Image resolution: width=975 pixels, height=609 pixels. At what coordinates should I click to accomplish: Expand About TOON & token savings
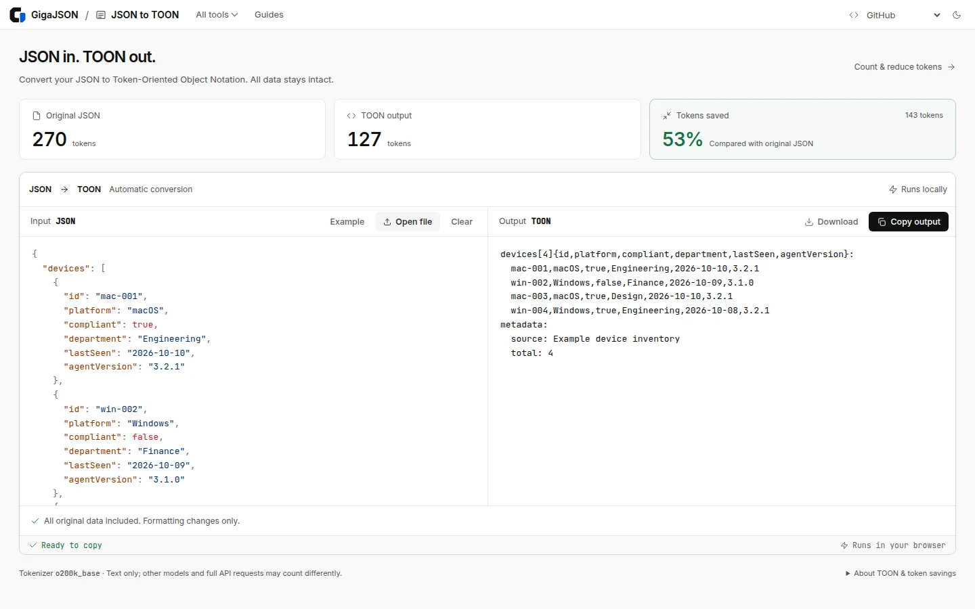(901, 573)
